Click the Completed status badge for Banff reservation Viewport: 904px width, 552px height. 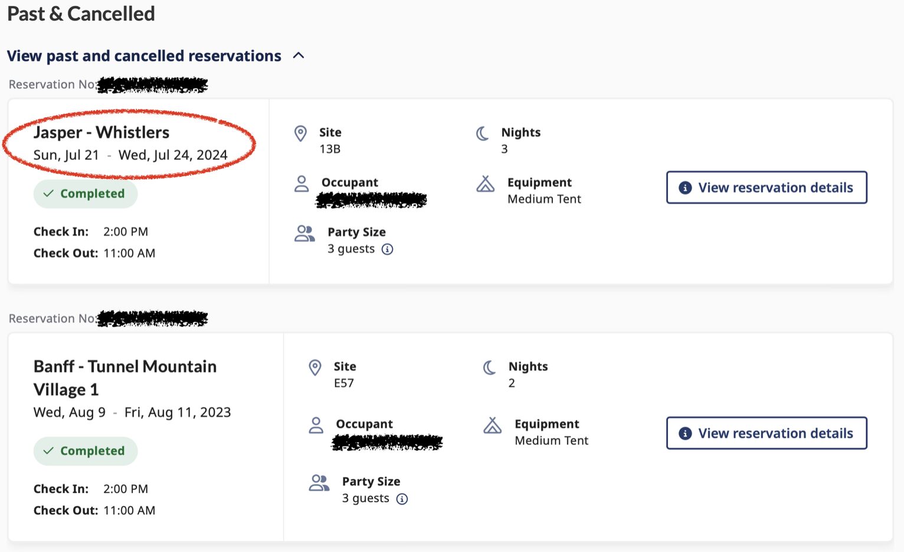coord(86,451)
